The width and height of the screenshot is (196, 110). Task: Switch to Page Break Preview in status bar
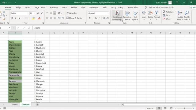(x=171, y=108)
